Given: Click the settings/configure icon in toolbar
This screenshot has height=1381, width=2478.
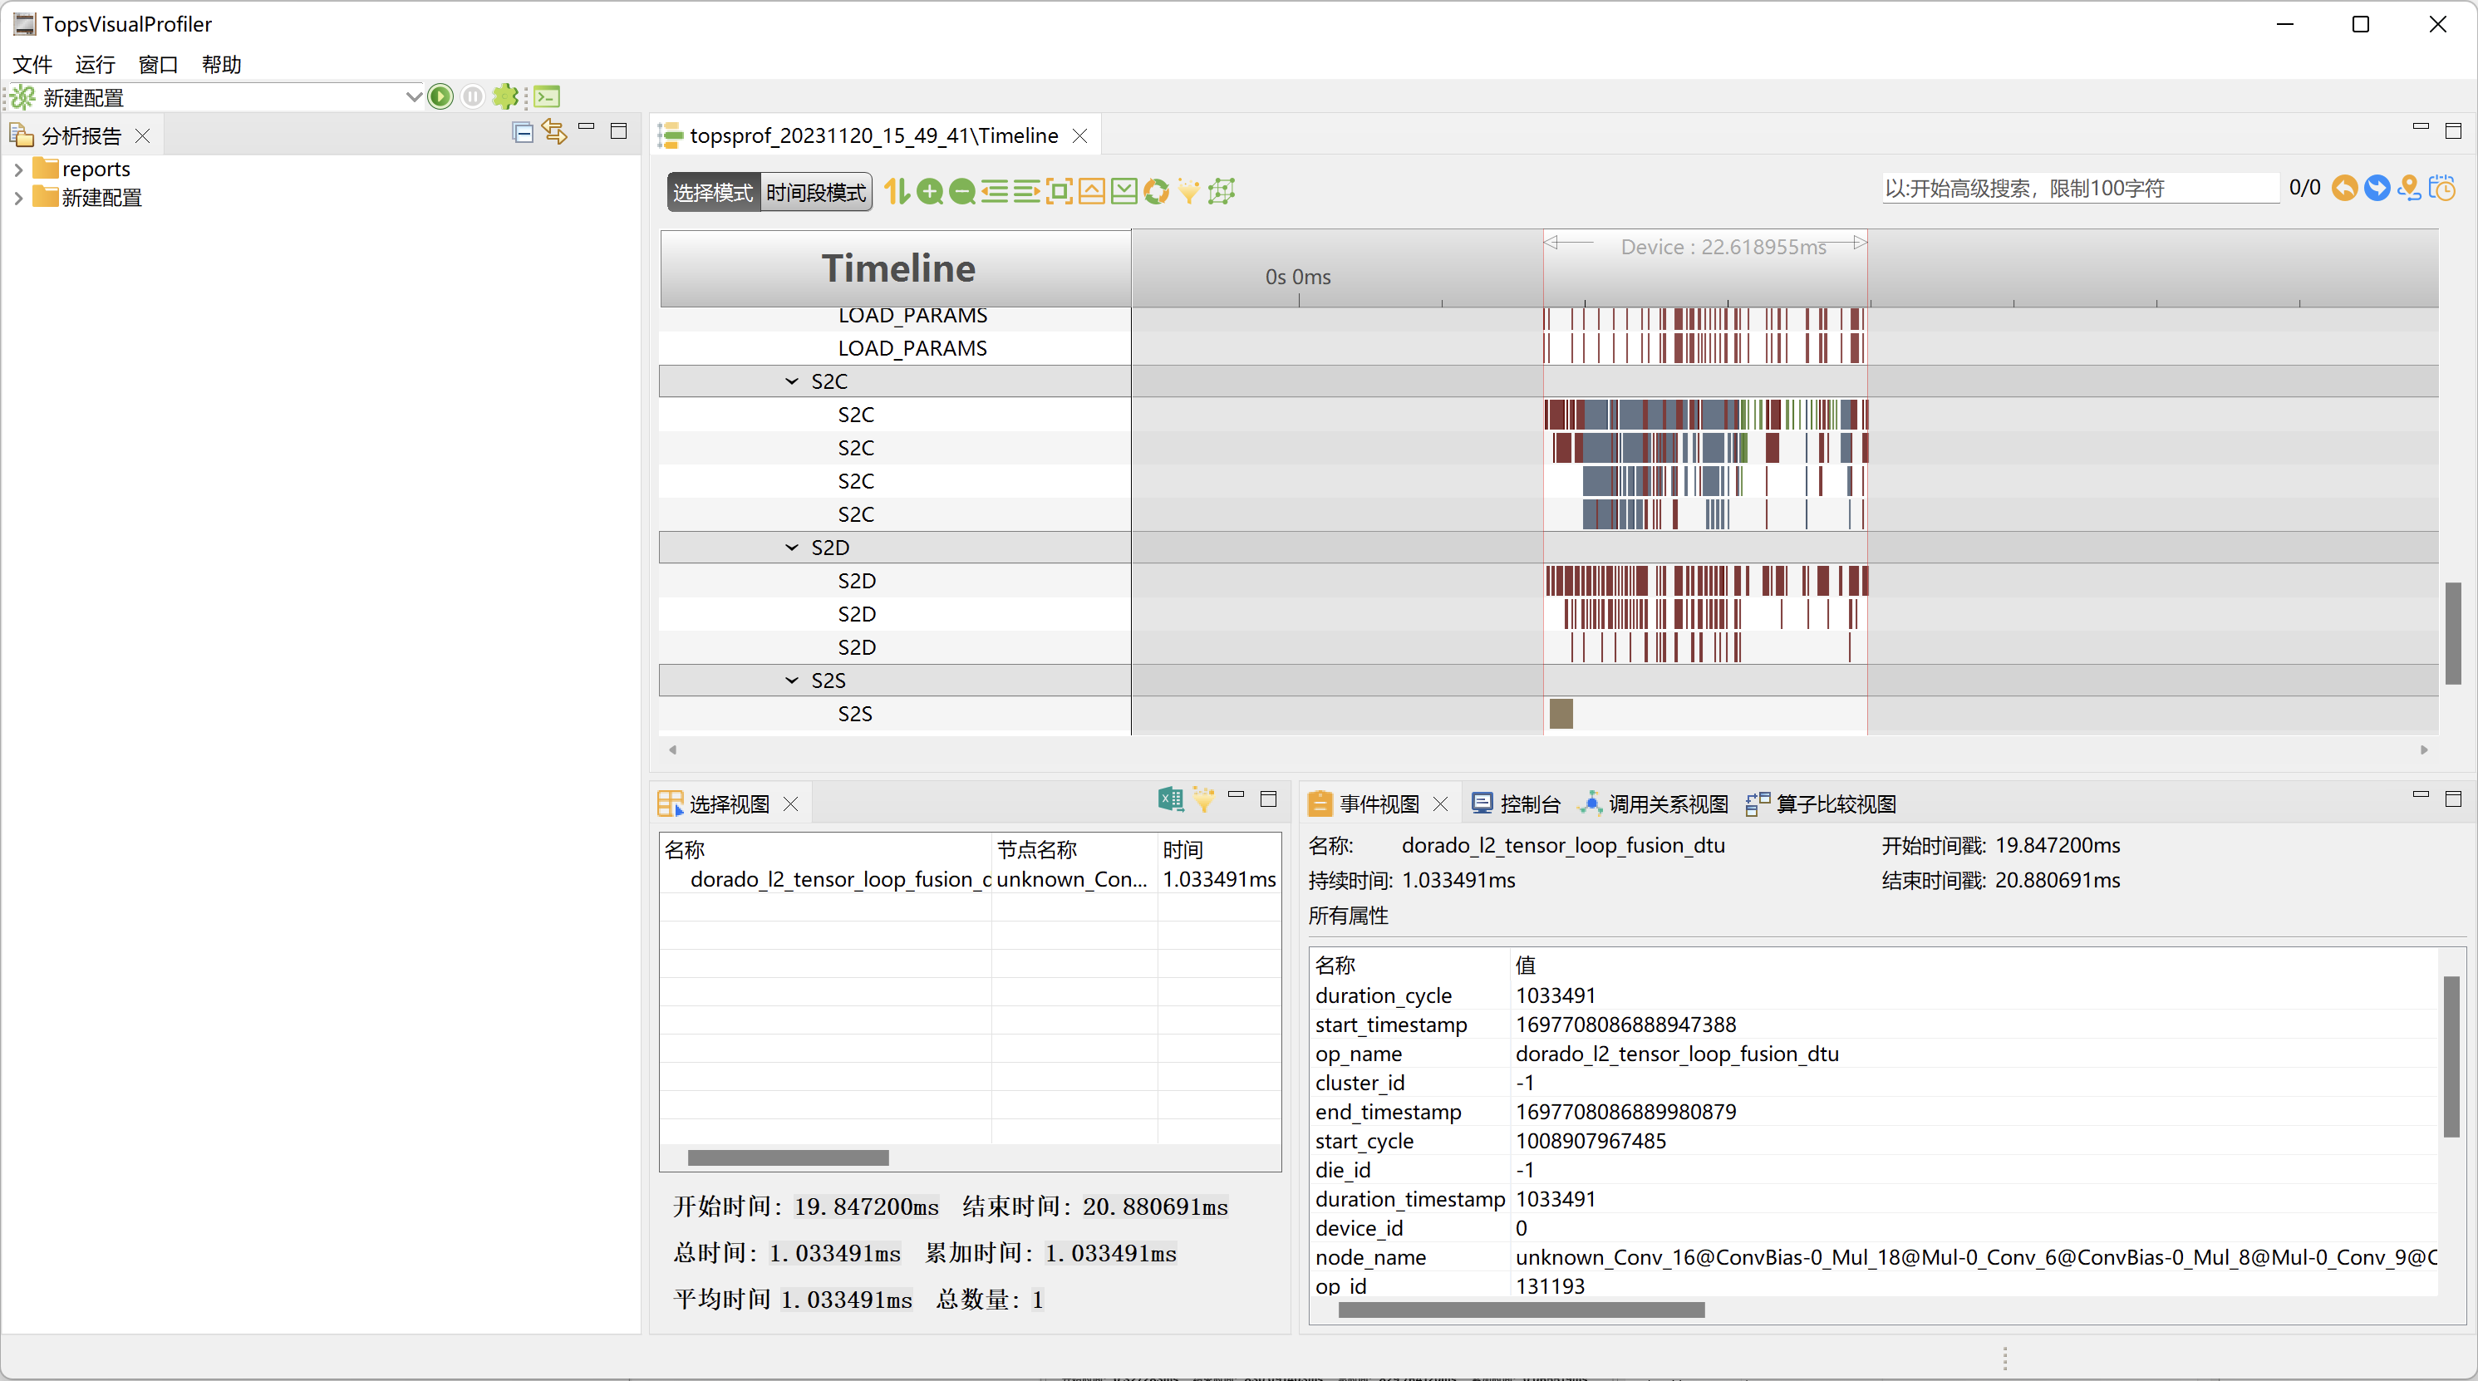Looking at the screenshot, I should [507, 97].
